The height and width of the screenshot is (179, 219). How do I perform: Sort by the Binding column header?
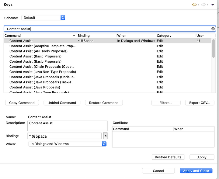click(96, 36)
